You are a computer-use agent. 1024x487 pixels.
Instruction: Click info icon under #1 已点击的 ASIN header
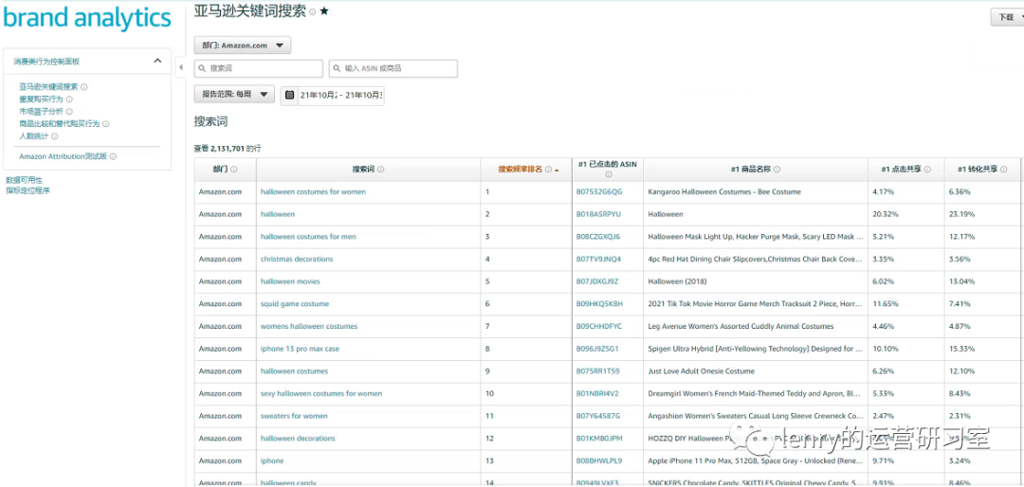click(x=609, y=175)
